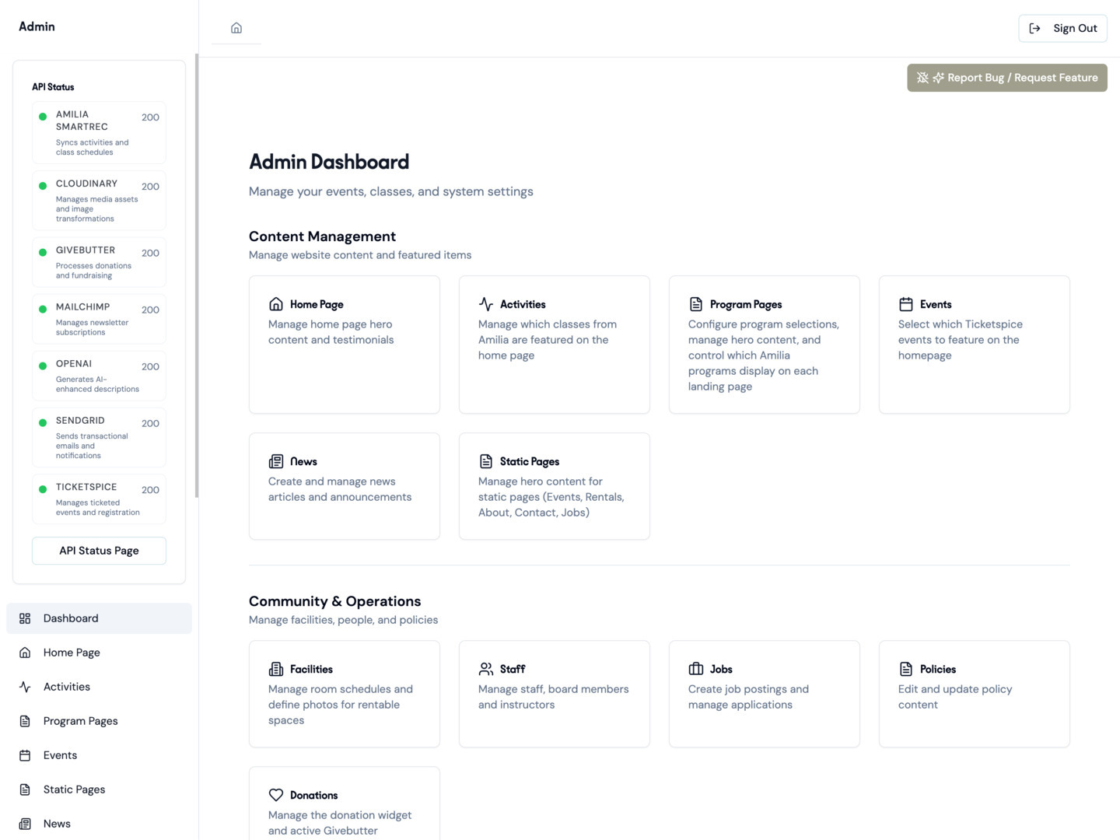The width and height of the screenshot is (1120, 840).
Task: Click the pulse icon on the Activities card
Action: (486, 304)
